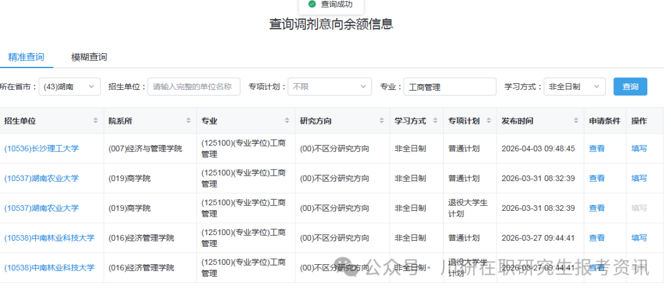The image size is (671, 294).
Task: Sort by the 发布时间 column sort icon
Action: coord(576,121)
